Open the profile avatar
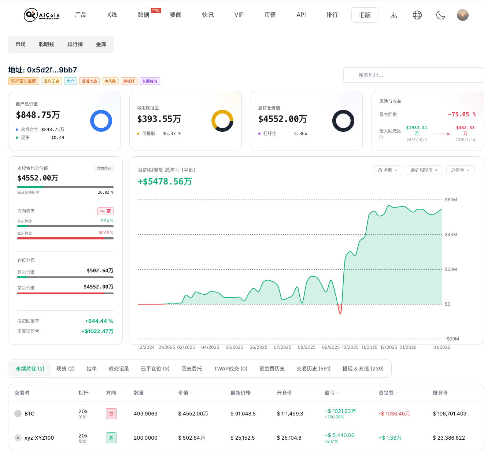 [463, 15]
